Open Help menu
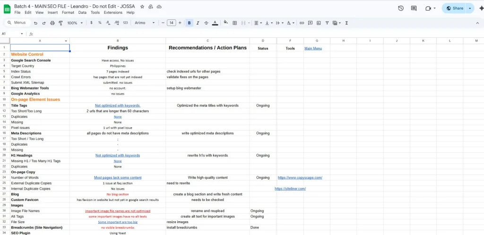The image size is (484, 235). click(130, 13)
